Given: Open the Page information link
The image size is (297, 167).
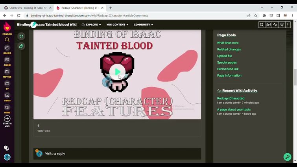Looking at the screenshot, I should 229,75.
